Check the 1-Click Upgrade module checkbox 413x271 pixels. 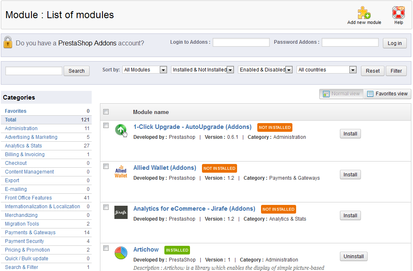[x=106, y=125]
